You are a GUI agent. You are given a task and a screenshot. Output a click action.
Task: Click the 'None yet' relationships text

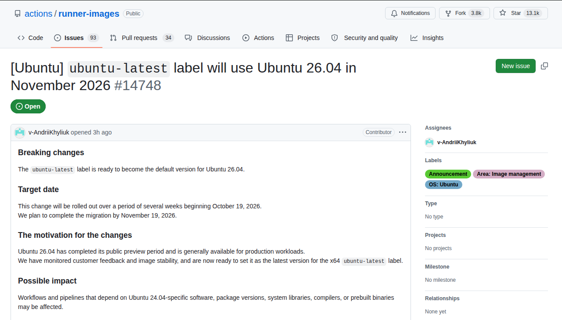[436, 312]
